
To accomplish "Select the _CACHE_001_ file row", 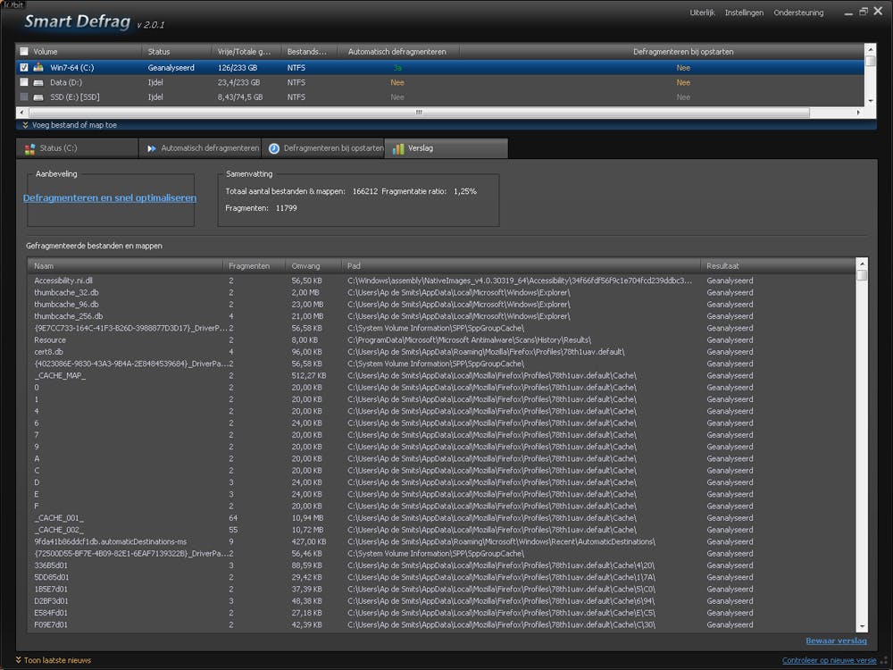I will pos(441,518).
